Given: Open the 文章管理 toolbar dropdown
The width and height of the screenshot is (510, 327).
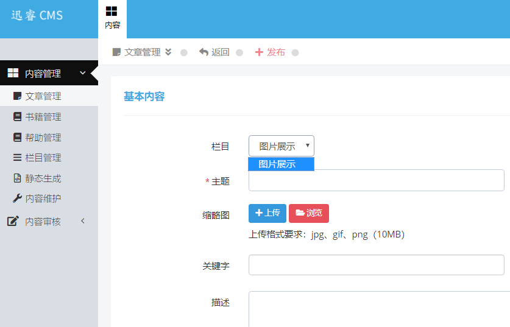Looking at the screenshot, I should pyautogui.click(x=142, y=52).
